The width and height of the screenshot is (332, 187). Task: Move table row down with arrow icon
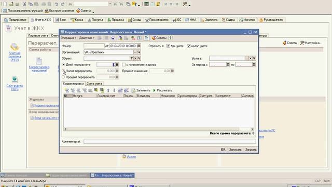pos(114,90)
